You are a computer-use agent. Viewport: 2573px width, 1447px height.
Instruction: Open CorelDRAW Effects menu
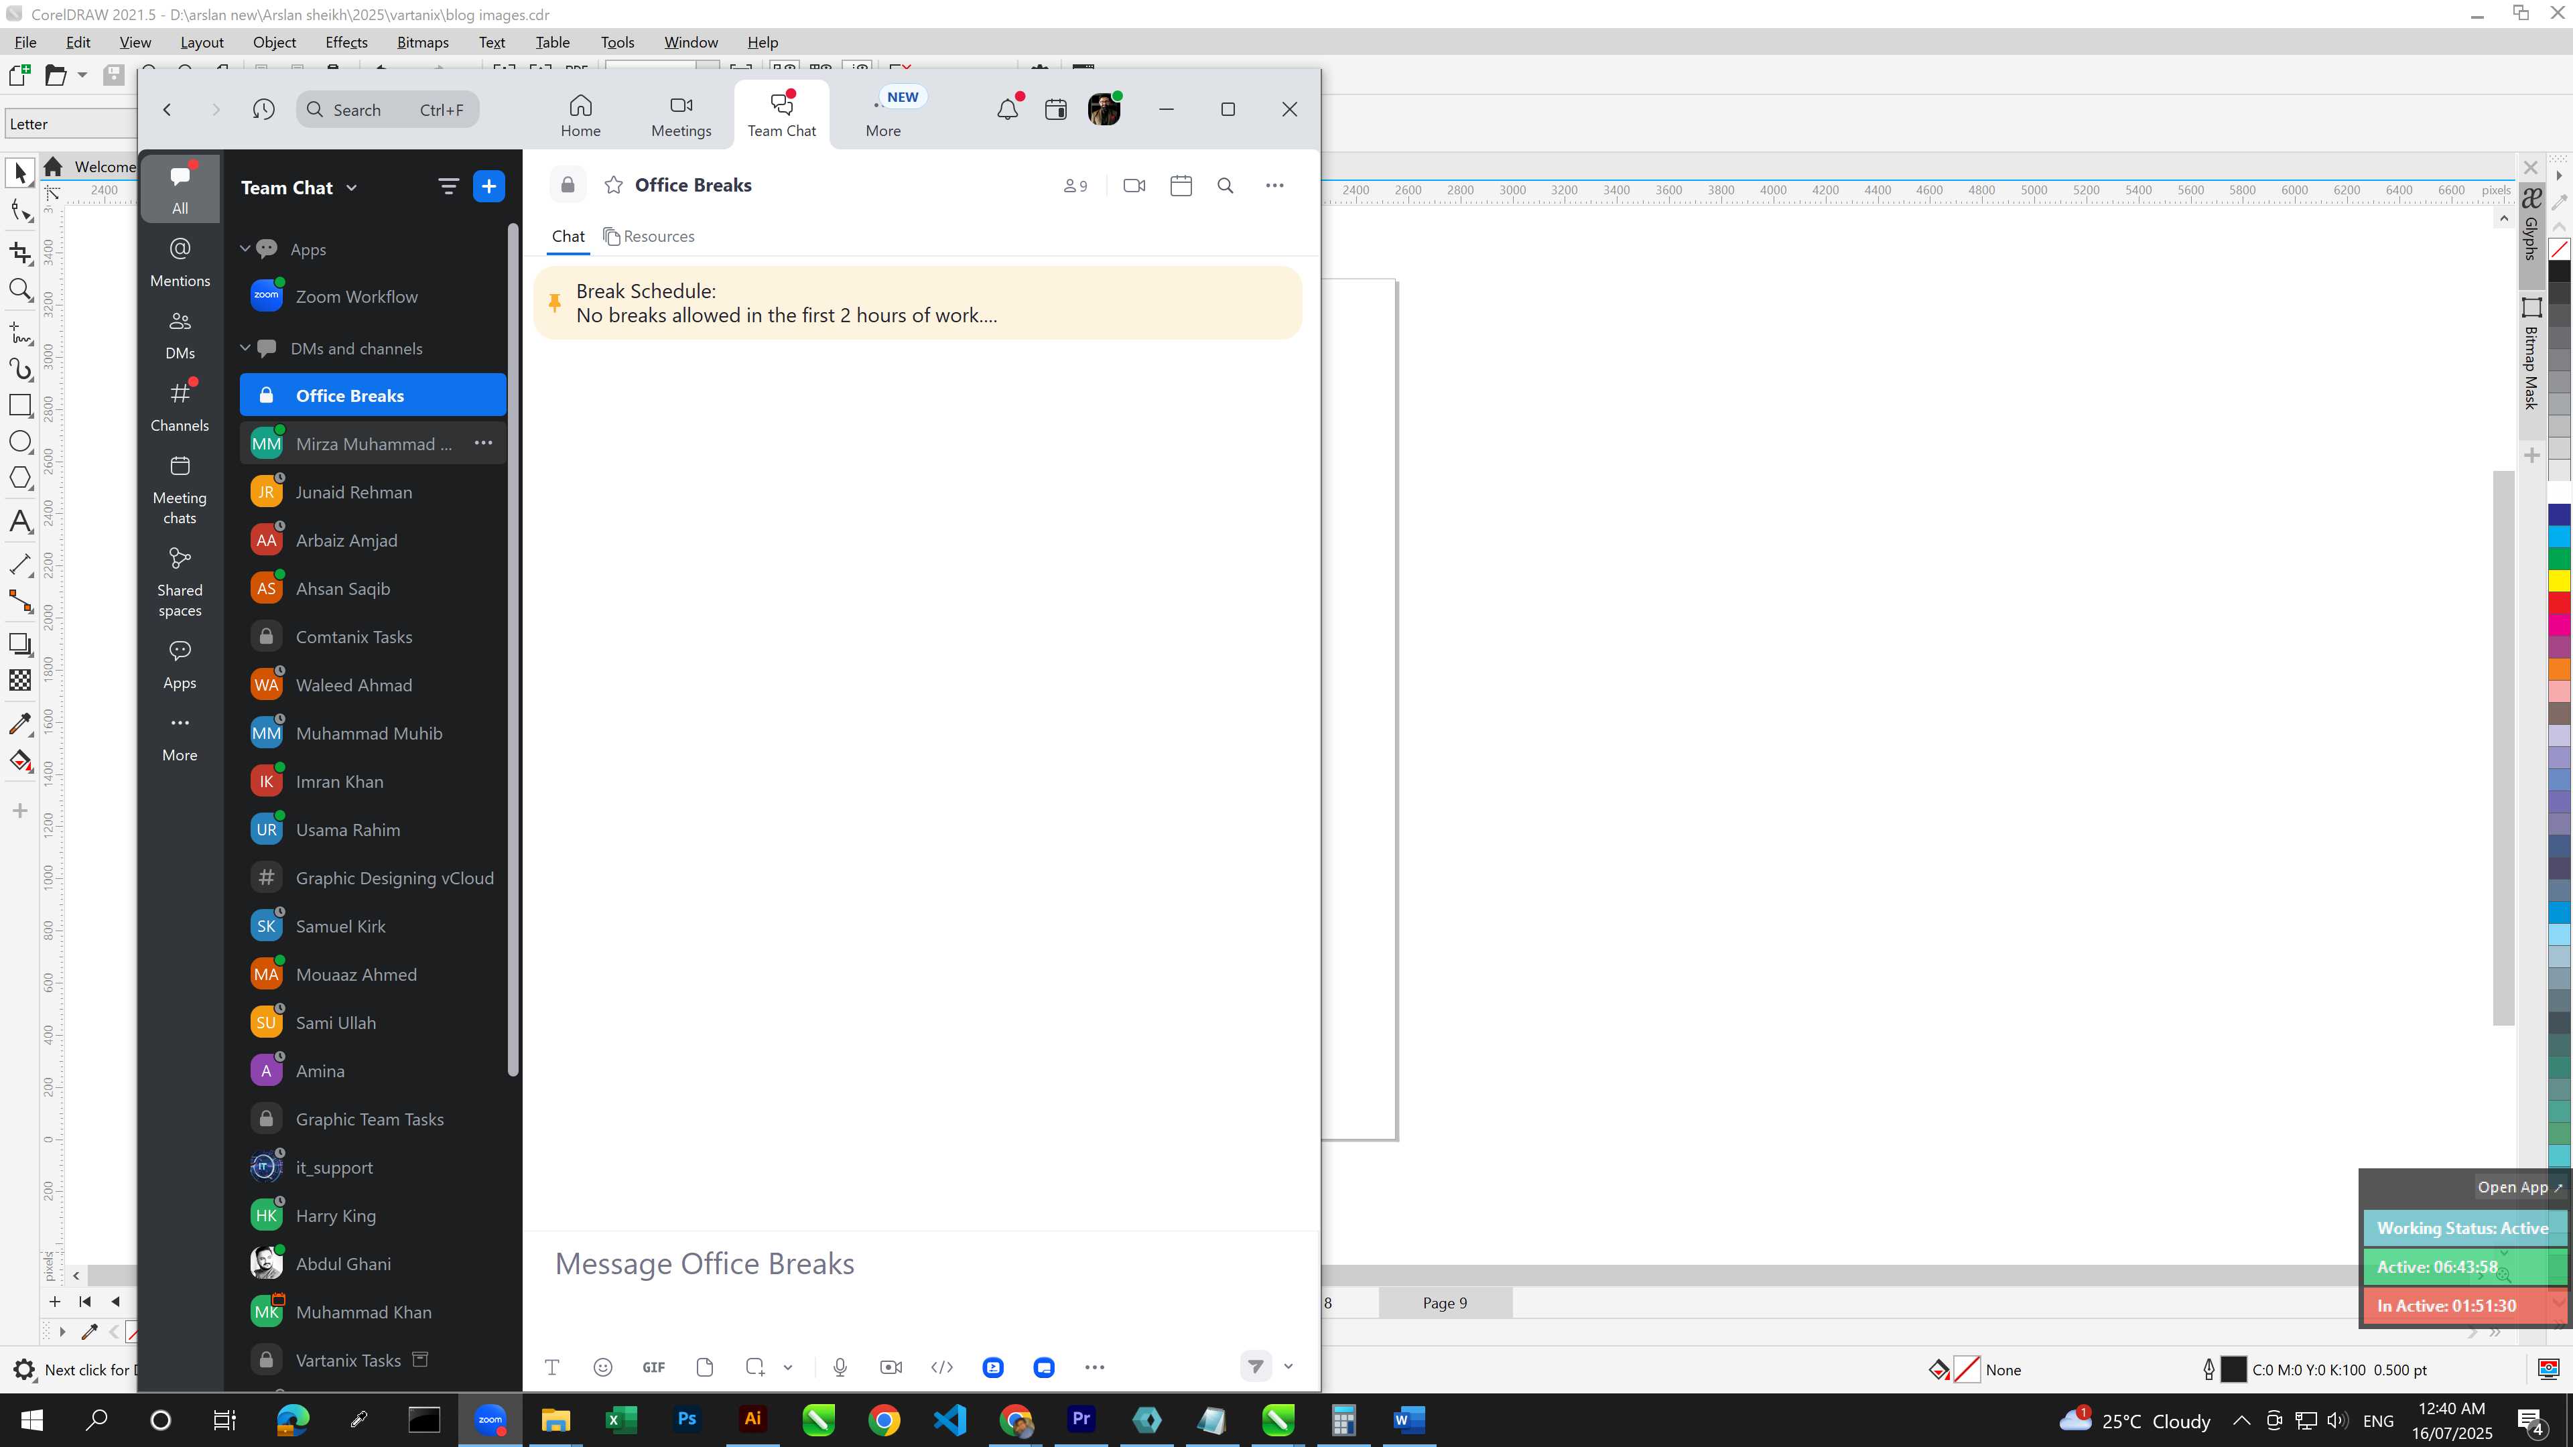(346, 42)
